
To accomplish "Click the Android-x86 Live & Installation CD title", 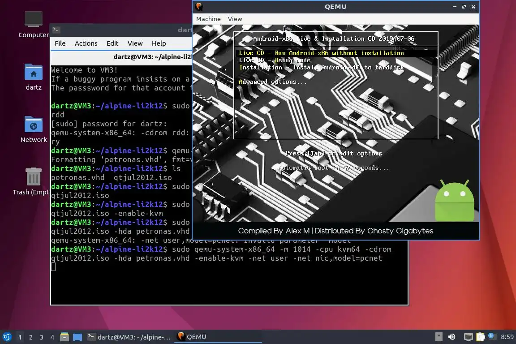I will tap(334, 39).
